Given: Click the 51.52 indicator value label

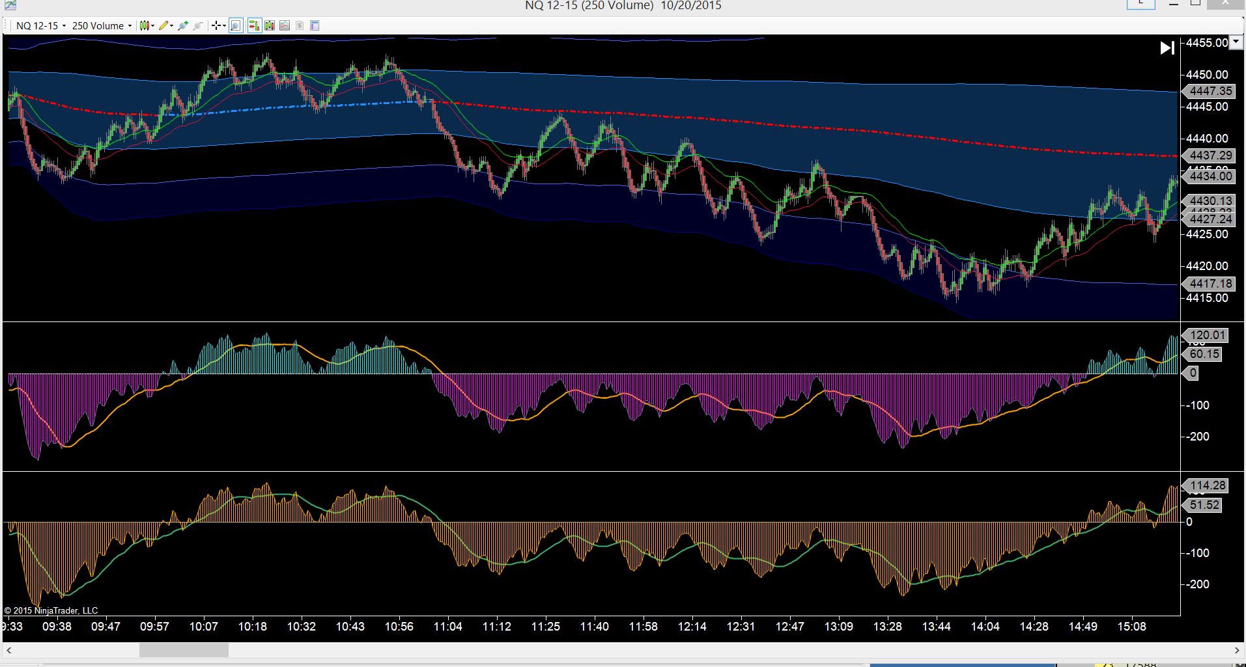Looking at the screenshot, I should pos(1203,505).
